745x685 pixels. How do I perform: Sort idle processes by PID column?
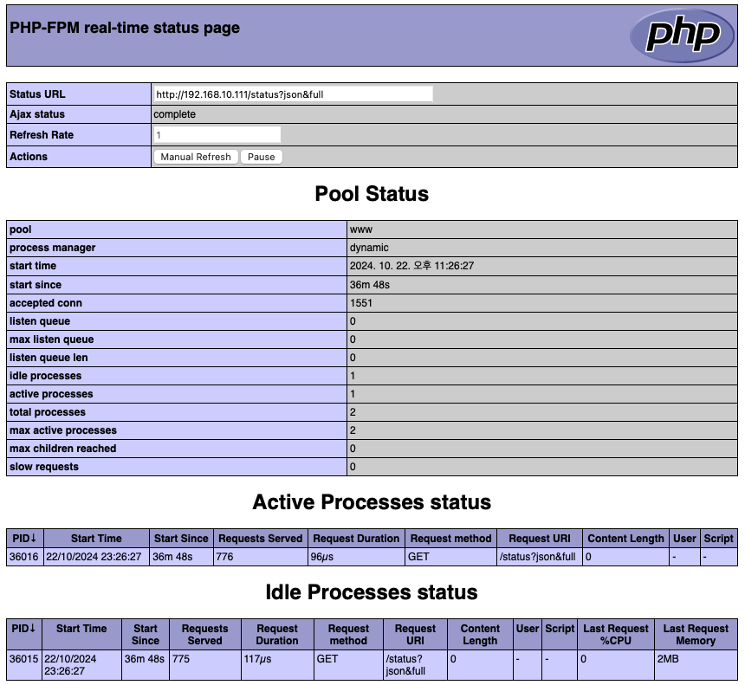click(x=24, y=634)
